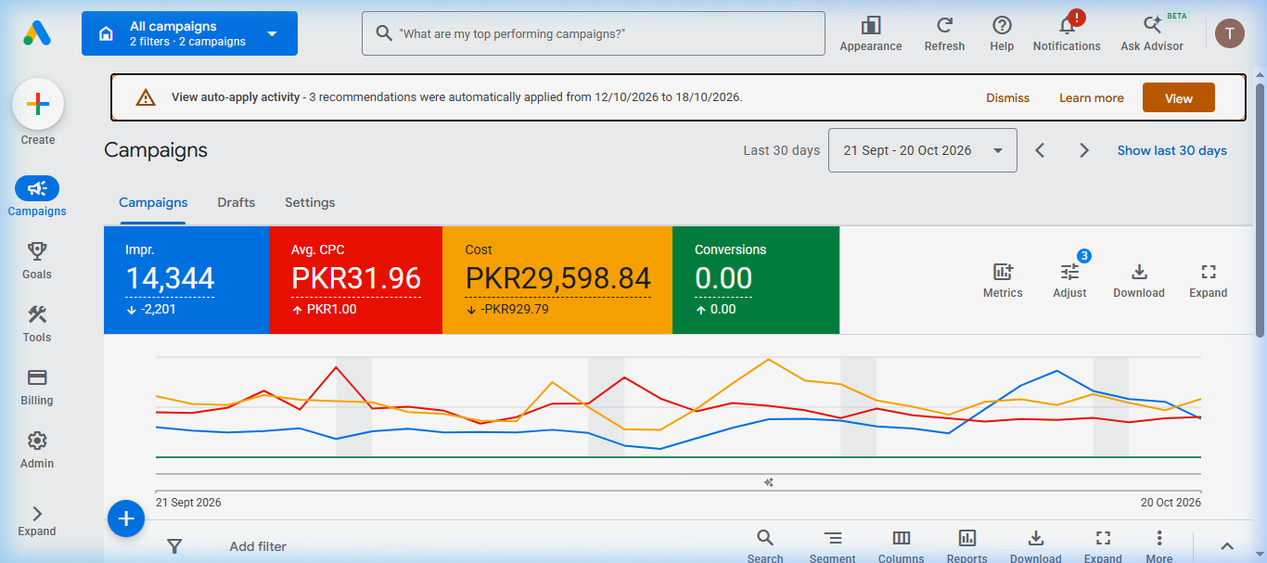The width and height of the screenshot is (1267, 563).
Task: Click the filter funnel icon
Action: pos(173,546)
